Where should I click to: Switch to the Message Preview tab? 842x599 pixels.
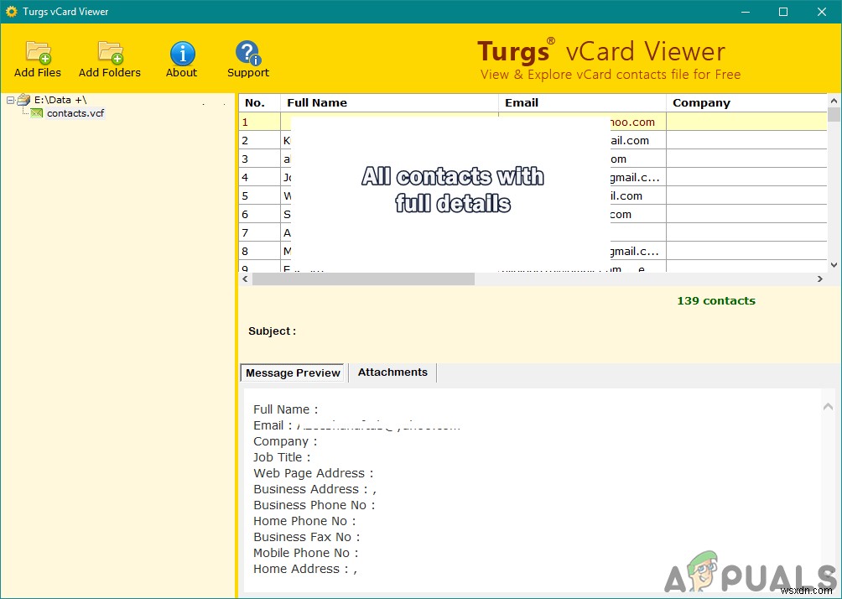pos(293,372)
